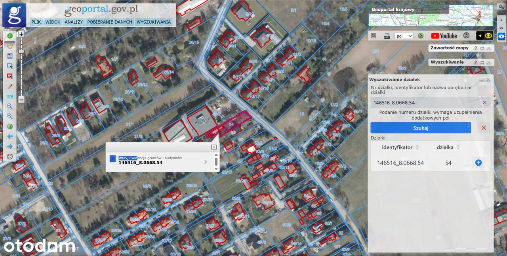507x256 pixels.
Task: Maximize the Zawartość mapy panel
Action: coord(482,48)
